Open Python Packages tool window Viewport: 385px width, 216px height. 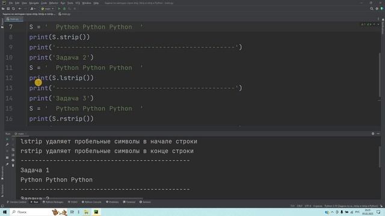[x=53, y=202]
